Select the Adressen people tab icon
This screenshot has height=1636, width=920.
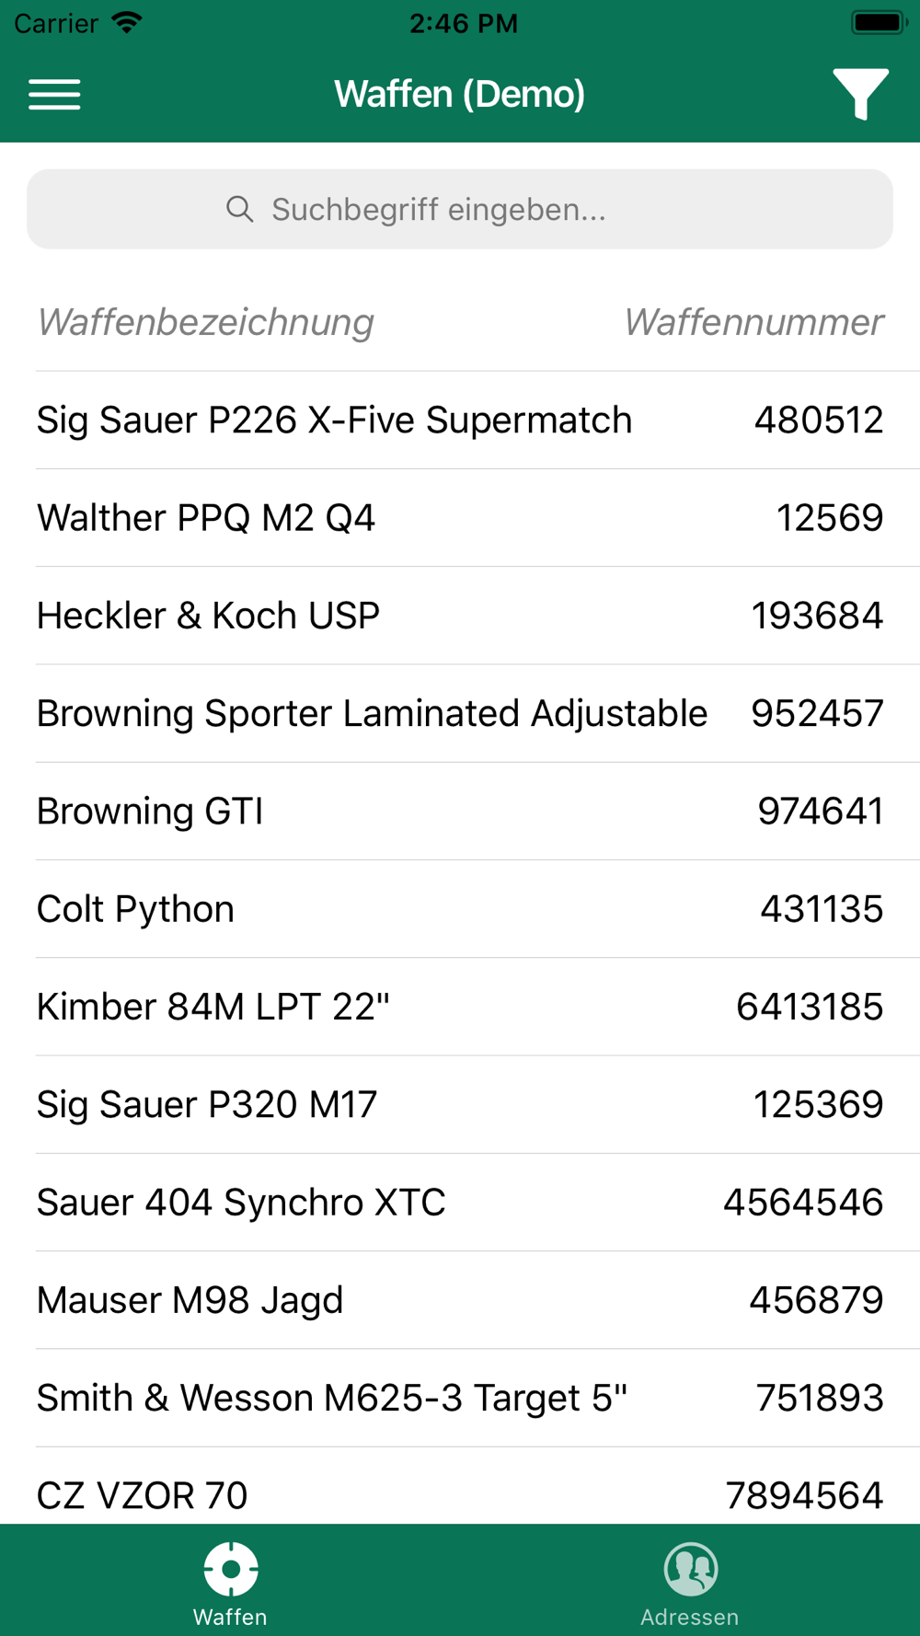click(x=691, y=1569)
